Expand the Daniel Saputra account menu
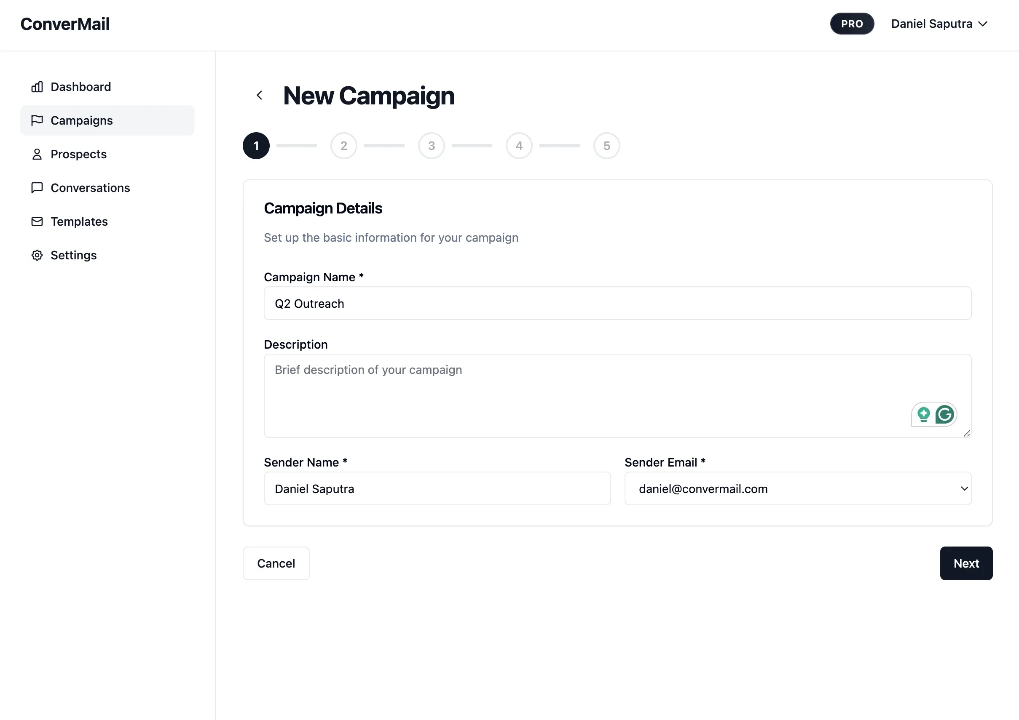 939,24
